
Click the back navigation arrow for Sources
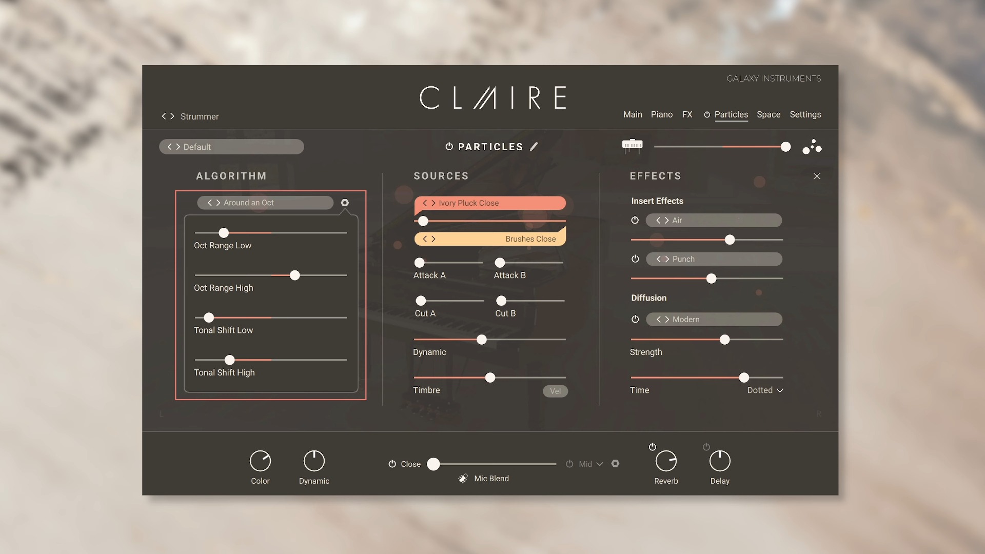click(x=424, y=203)
